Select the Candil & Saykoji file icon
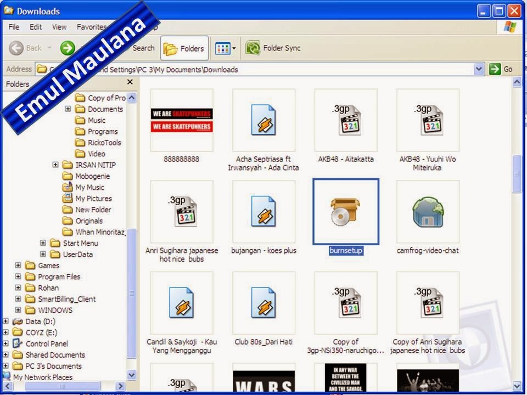This screenshot has width=527, height=395. point(181,302)
